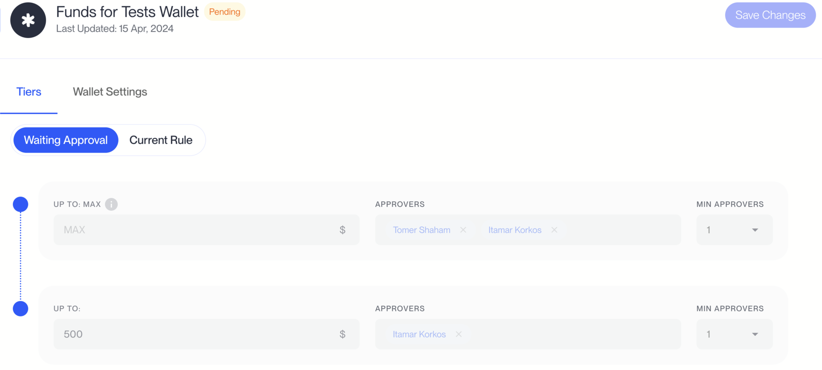The image size is (822, 370).
Task: Click the 500 amount input field
Action: tap(207, 334)
